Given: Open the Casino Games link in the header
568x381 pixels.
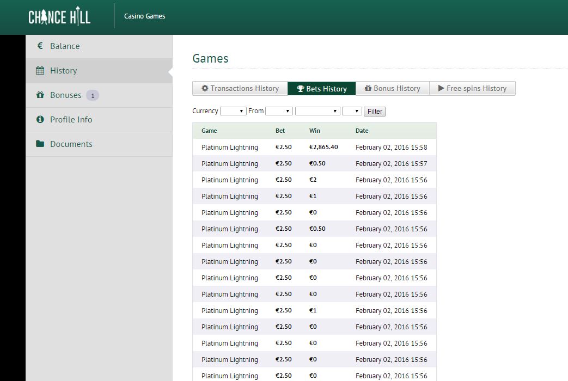Looking at the screenshot, I should tap(144, 16).
